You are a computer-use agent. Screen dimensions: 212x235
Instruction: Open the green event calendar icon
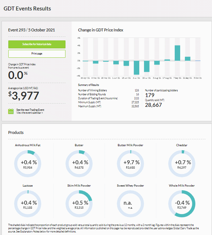(x=11, y=111)
